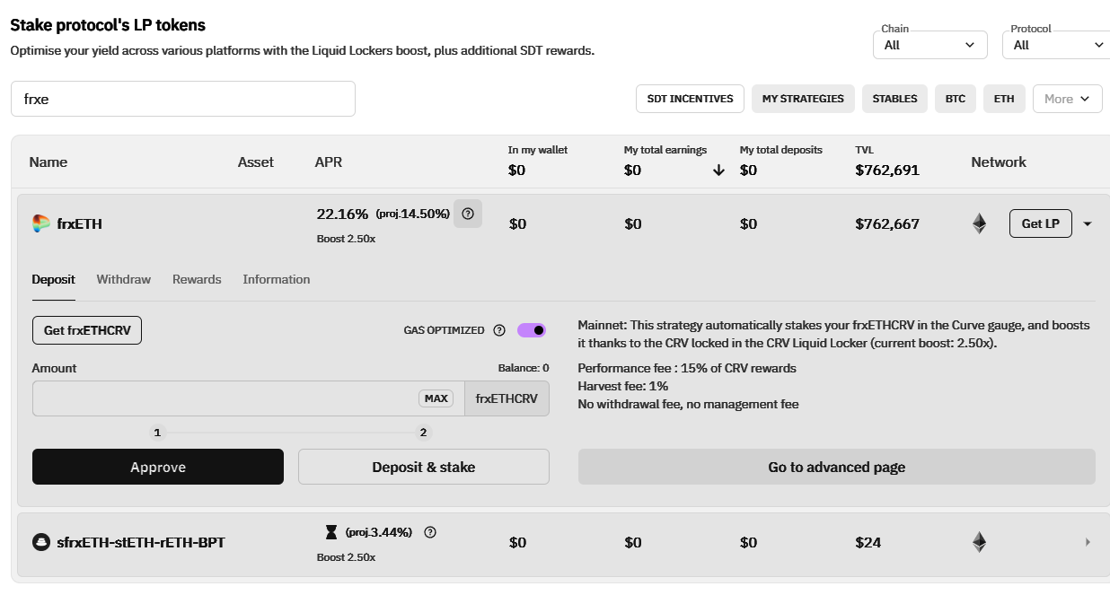
Task: Click the frxETHCRV amount input field
Action: click(225, 398)
